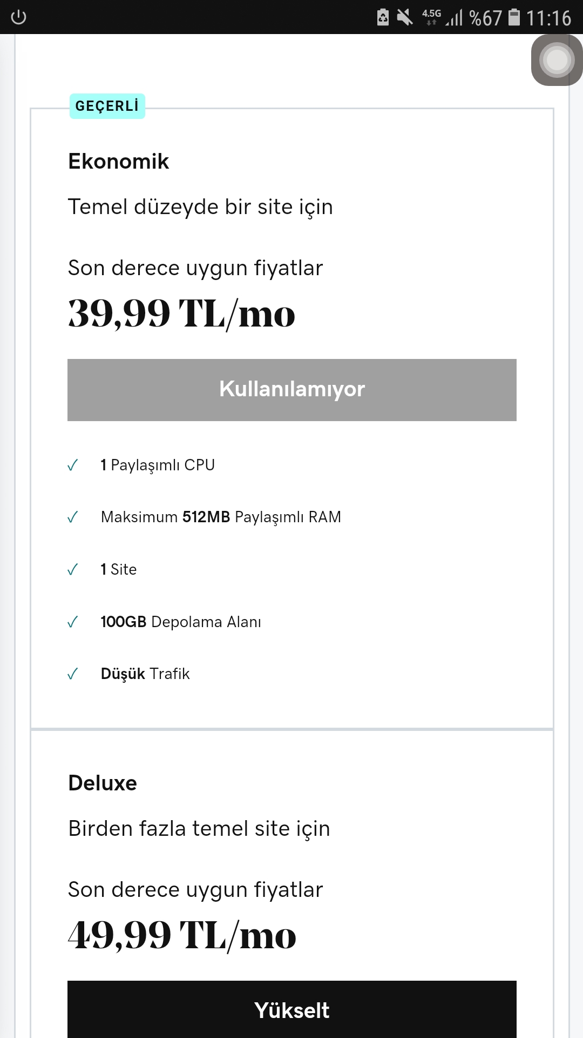Screen dimensions: 583x1038
Task: Click the Yükselt upgrade button
Action: coord(292,1009)
